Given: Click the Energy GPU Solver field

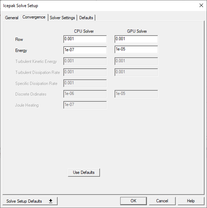Looking at the screenshot, I should click(x=136, y=49).
